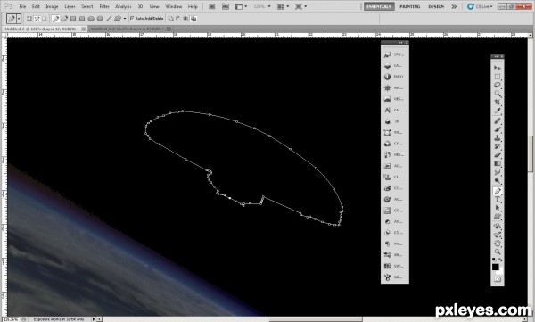Image resolution: width=535 pixels, height=322 pixels.
Task: Click the background color swatch
Action: pyautogui.click(x=500, y=272)
